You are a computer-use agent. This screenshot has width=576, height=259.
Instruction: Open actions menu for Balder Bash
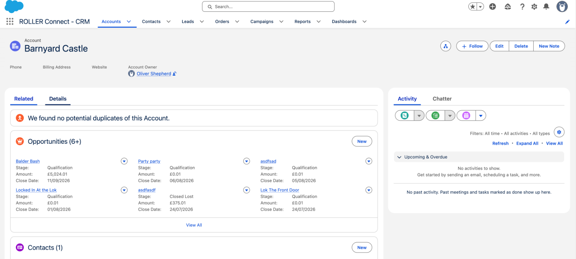click(x=124, y=162)
